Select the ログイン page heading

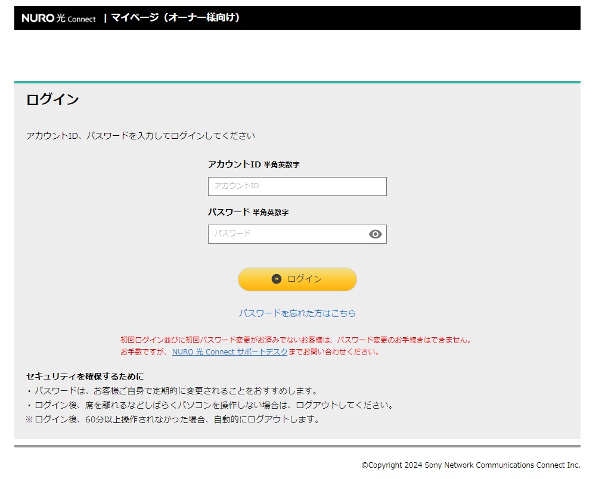pos(52,99)
